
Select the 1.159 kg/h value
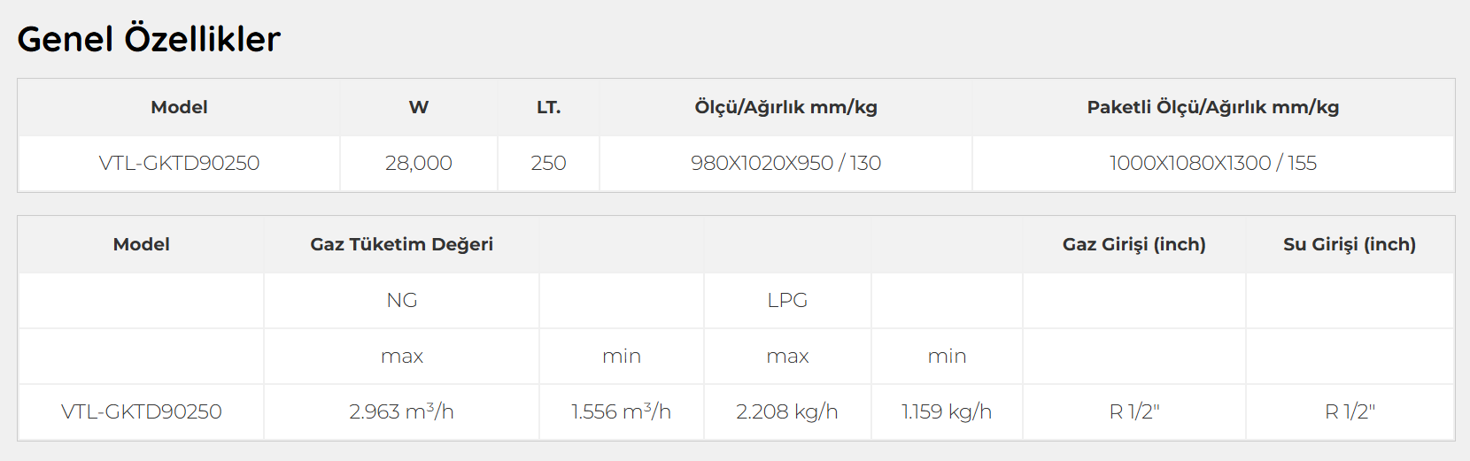tap(947, 411)
